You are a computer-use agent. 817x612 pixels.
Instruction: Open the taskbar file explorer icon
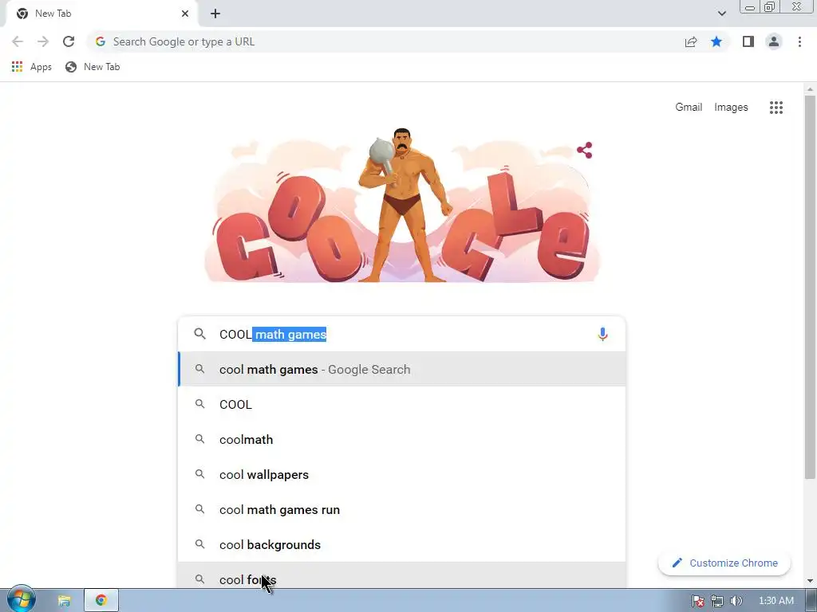point(64,601)
